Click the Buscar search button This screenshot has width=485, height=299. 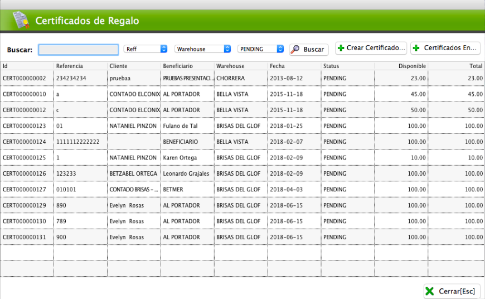point(309,49)
